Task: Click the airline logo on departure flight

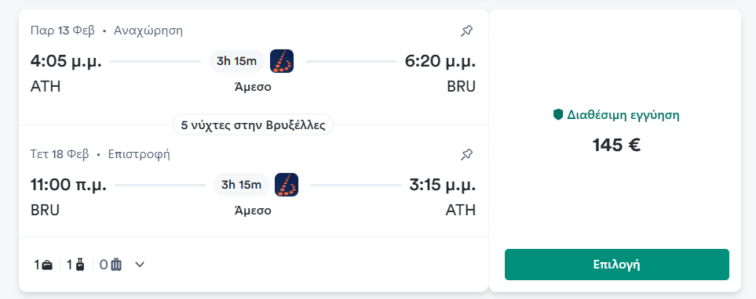Action: [282, 61]
